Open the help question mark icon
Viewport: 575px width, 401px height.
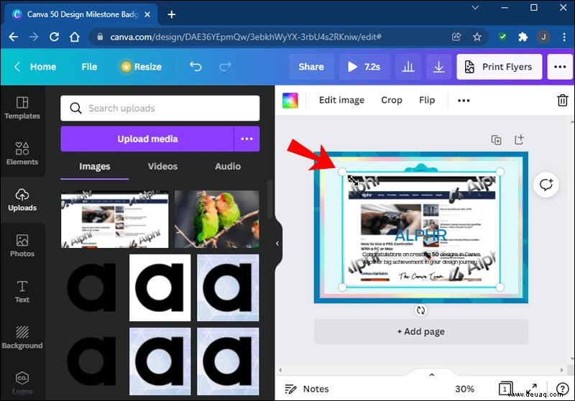coord(562,389)
